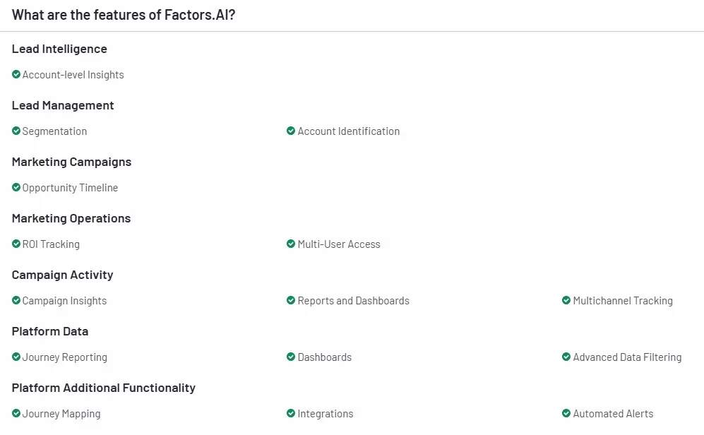Click the Dashboards feature label
The image size is (704, 435).
[x=325, y=357]
